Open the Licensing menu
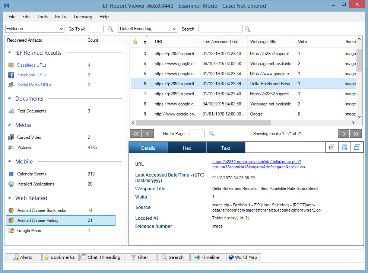This screenshot has width=368, height=273. tap(83, 17)
